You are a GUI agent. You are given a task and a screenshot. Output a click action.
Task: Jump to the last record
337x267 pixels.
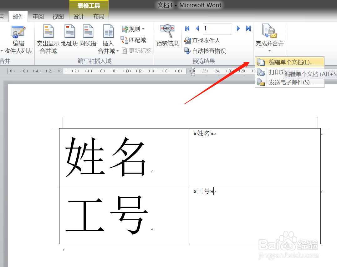(x=248, y=29)
